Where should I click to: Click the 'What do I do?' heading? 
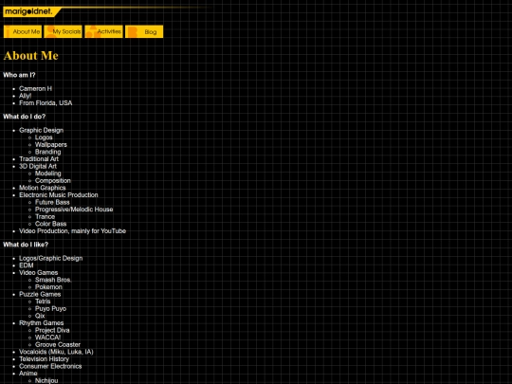click(x=24, y=117)
